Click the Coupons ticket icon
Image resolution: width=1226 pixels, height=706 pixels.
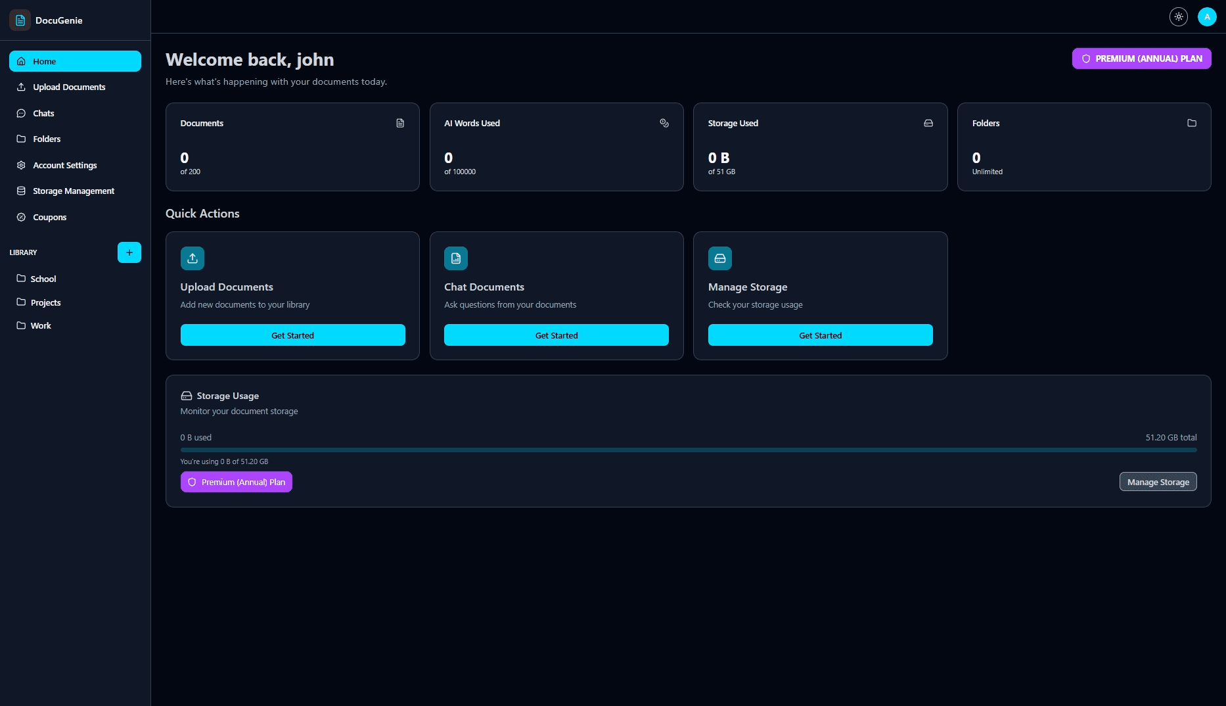pyautogui.click(x=22, y=217)
